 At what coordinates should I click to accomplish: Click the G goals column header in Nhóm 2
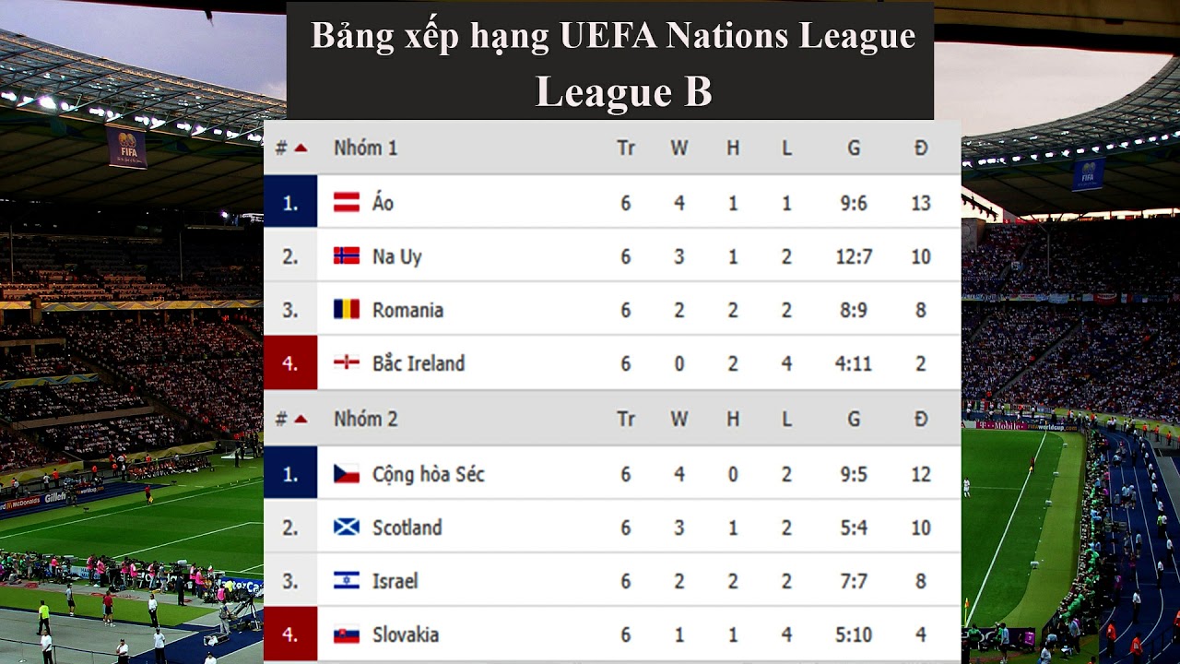(854, 419)
